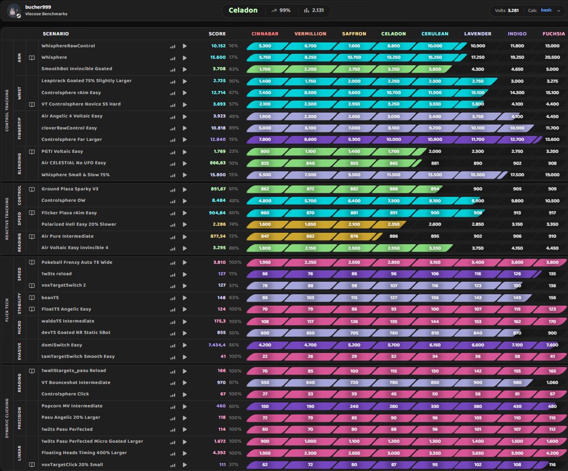
Task: Open chart icon for domiSwitch Easy
Action: pyautogui.click(x=173, y=345)
